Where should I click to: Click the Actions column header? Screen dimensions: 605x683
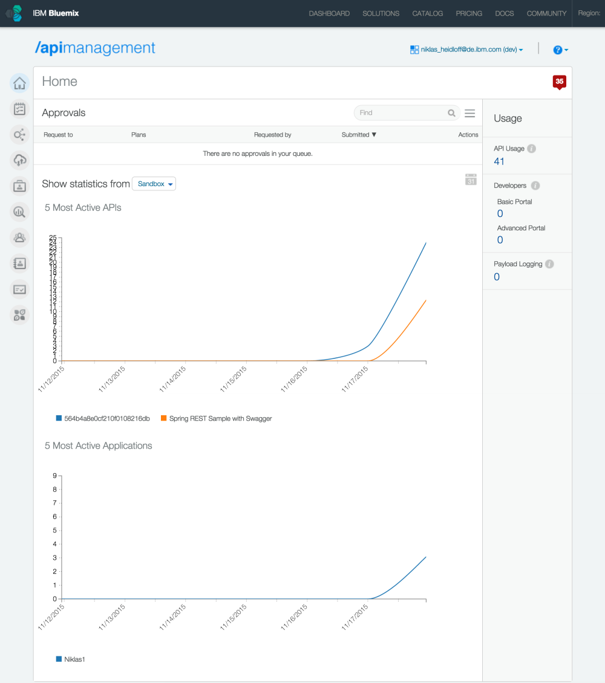point(468,135)
